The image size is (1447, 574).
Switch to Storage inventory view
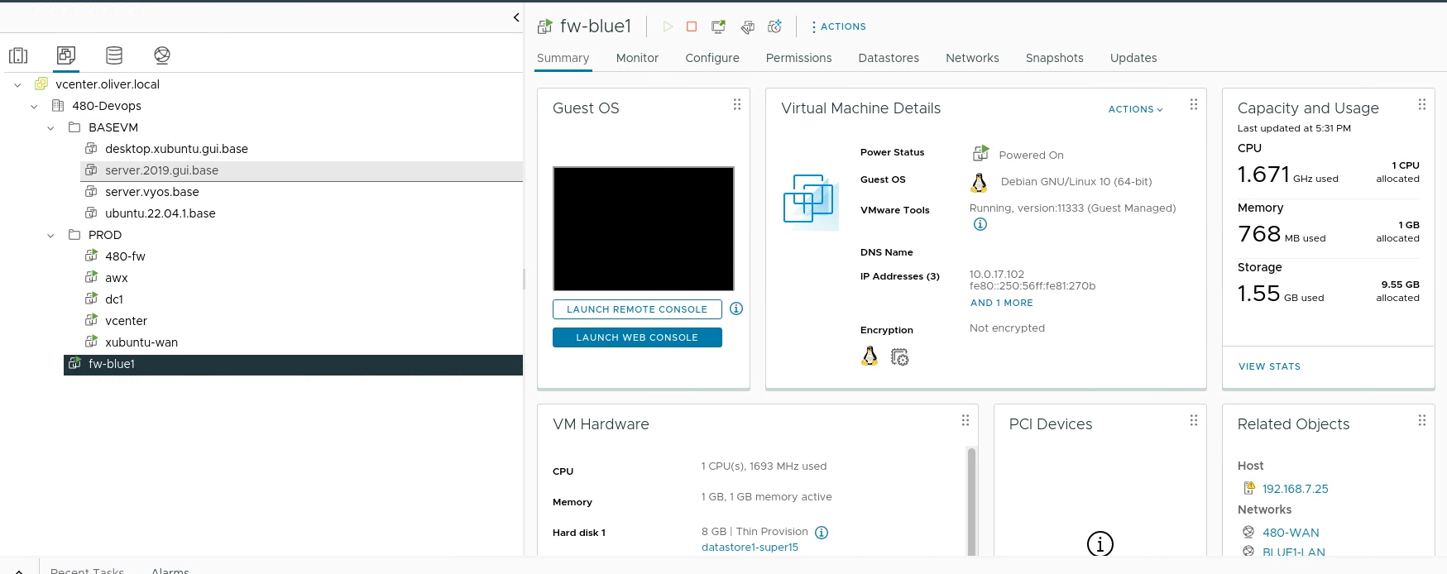(114, 55)
